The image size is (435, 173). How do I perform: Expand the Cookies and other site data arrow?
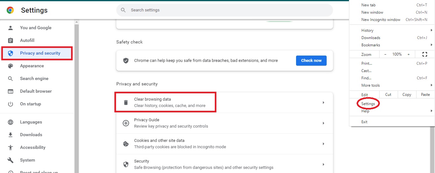pyautogui.click(x=323, y=144)
